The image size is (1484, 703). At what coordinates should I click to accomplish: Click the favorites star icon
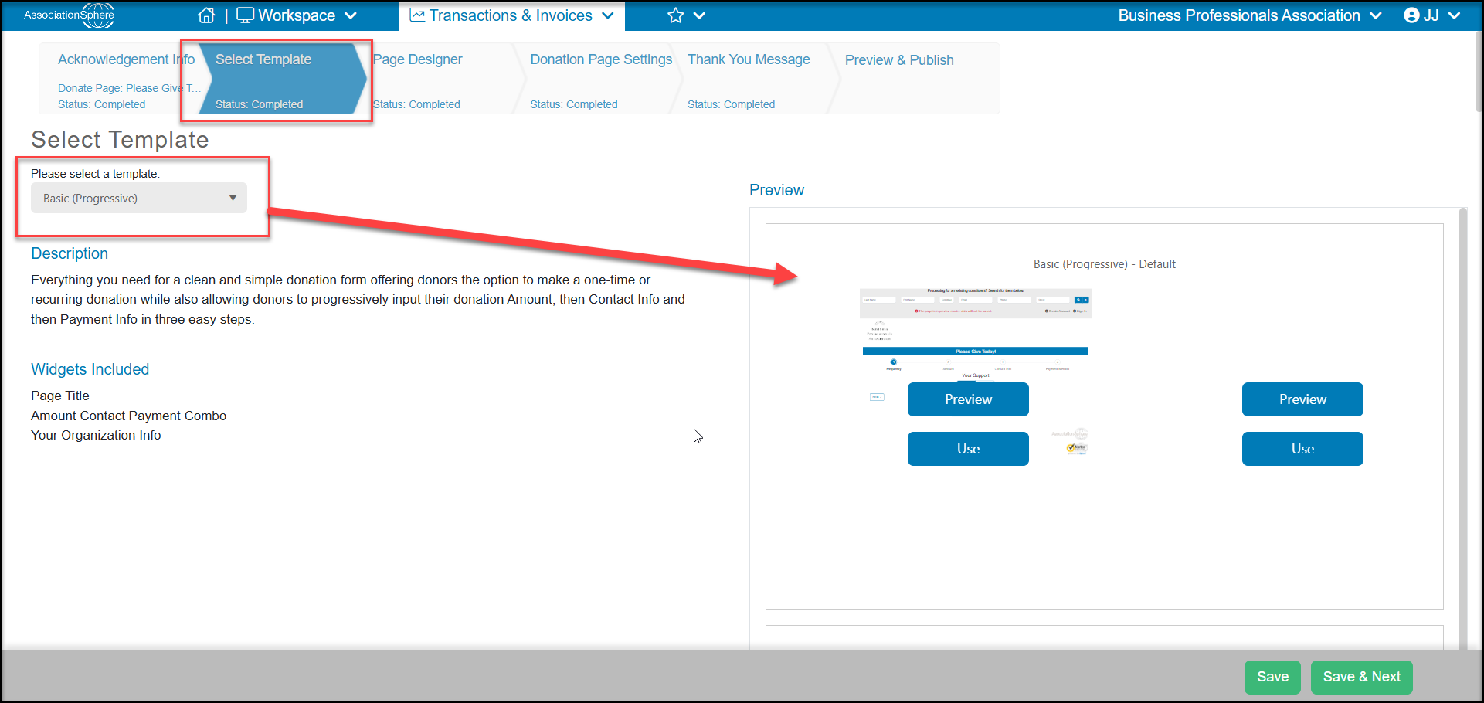[x=676, y=15]
